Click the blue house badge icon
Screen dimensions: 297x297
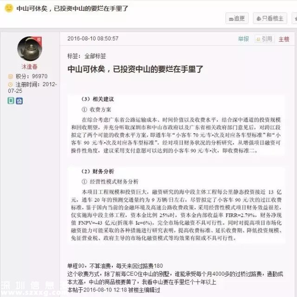point(19,101)
